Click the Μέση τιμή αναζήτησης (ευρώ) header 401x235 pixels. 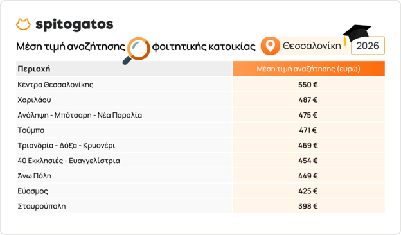pyautogui.click(x=308, y=69)
